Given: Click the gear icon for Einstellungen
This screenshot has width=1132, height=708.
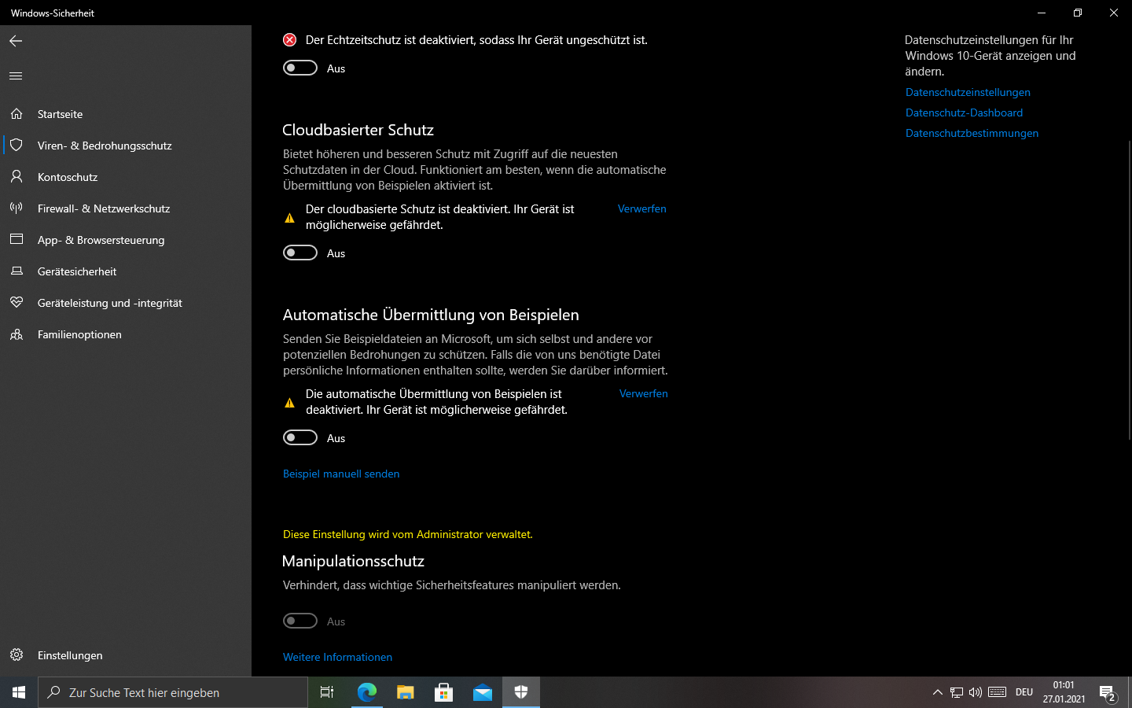Looking at the screenshot, I should click(x=17, y=655).
